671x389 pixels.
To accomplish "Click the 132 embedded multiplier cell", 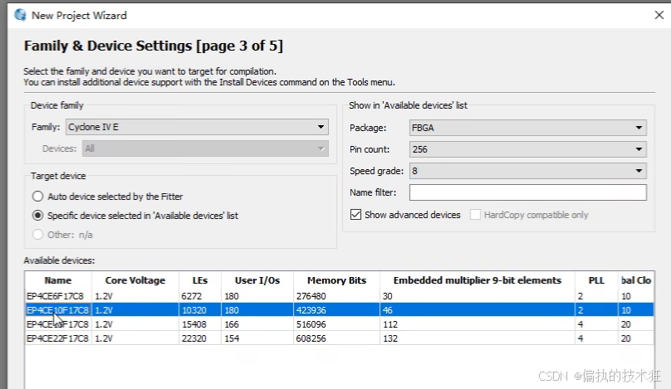I will pos(478,338).
